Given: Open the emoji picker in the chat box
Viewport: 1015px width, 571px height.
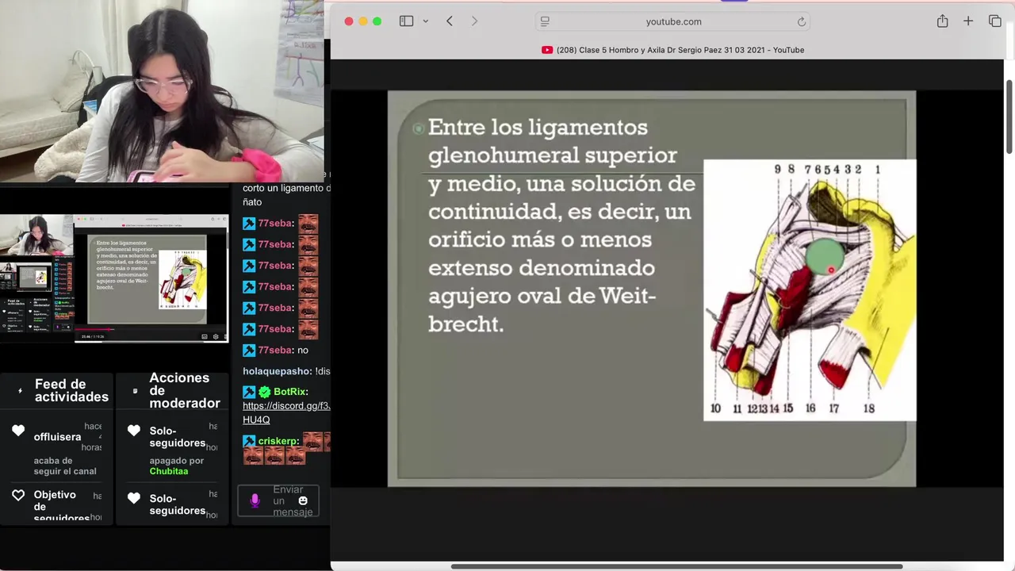Looking at the screenshot, I should pyautogui.click(x=303, y=500).
